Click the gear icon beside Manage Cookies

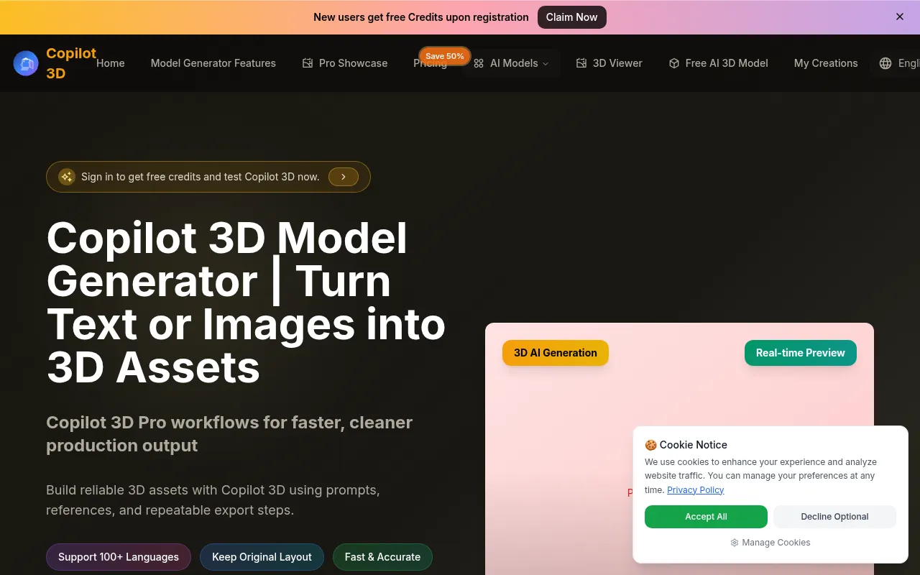coord(735,543)
